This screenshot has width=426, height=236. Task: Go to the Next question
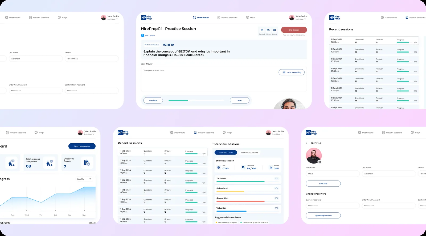pos(240,100)
